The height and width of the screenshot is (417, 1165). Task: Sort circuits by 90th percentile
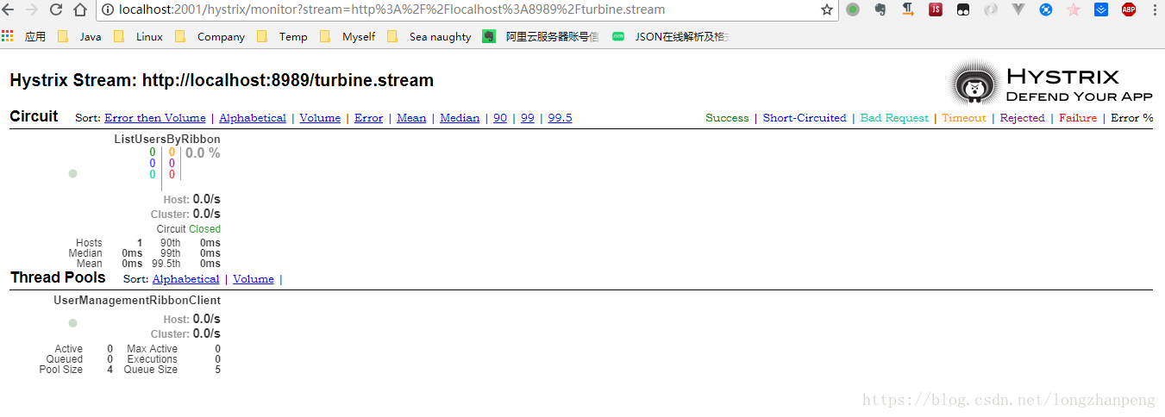point(500,118)
